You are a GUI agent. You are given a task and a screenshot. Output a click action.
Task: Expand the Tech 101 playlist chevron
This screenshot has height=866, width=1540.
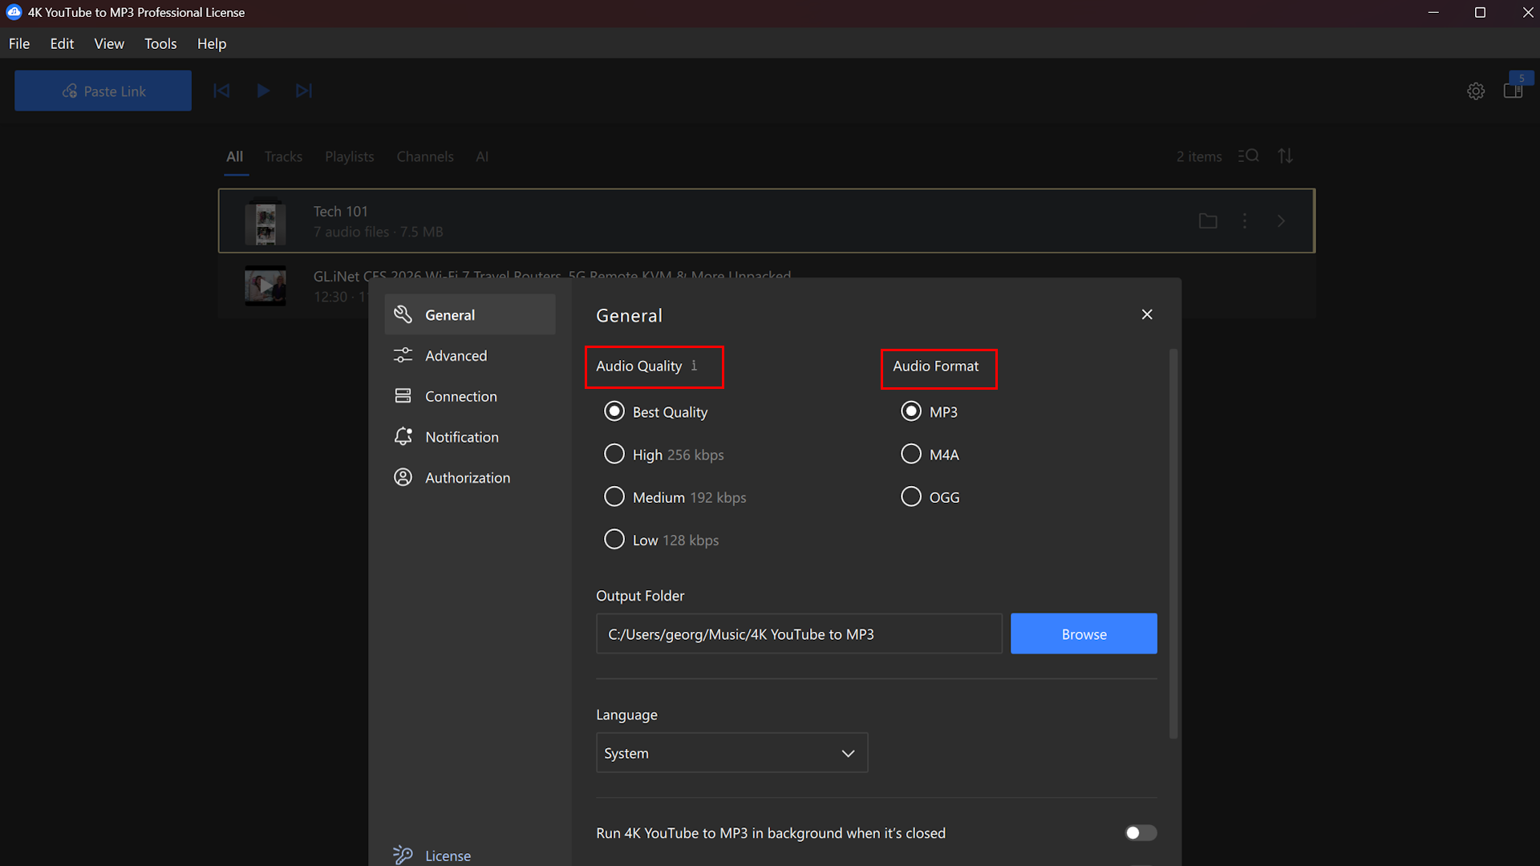click(x=1282, y=221)
